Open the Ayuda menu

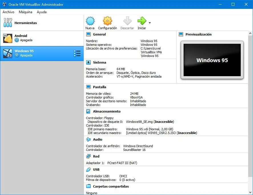coord(42,12)
